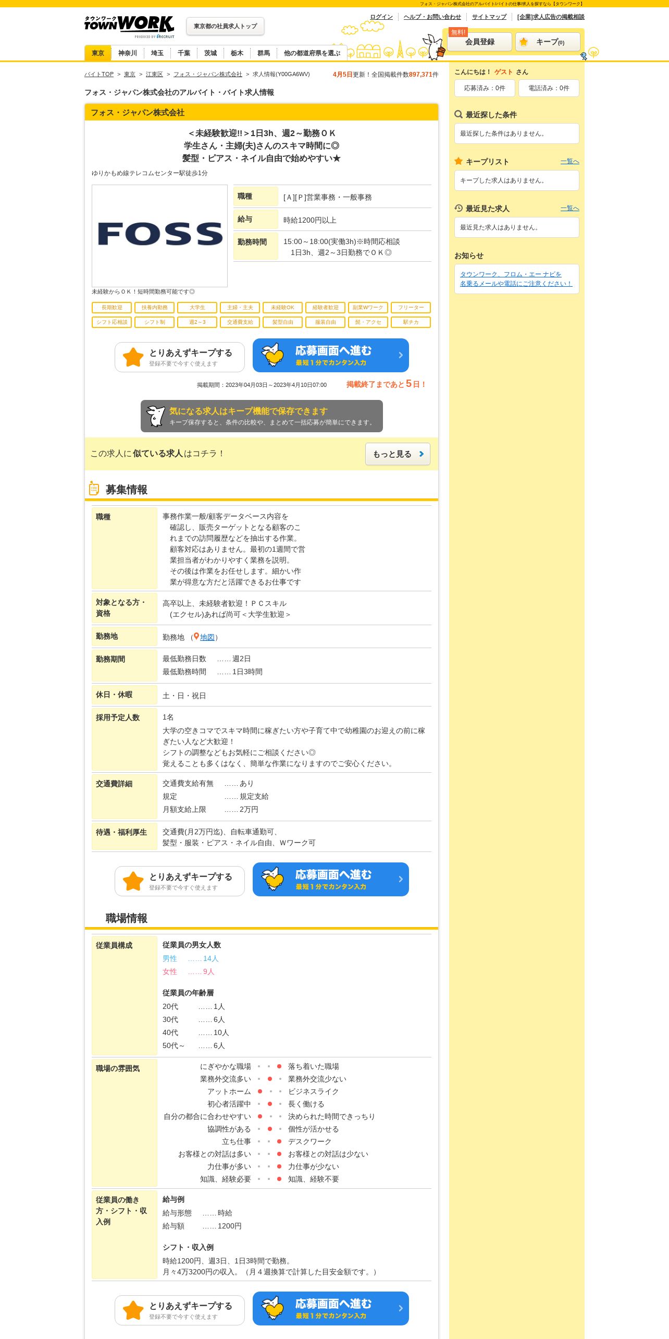Image resolution: width=669 pixels, height=1339 pixels.
Task: Click the star icon in top キープする button
Action: click(x=133, y=358)
